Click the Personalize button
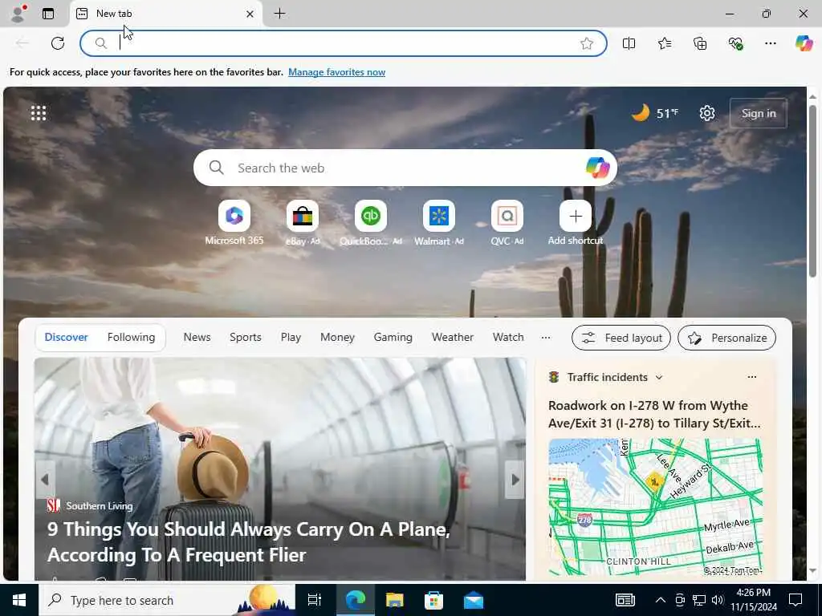Image resolution: width=822 pixels, height=616 pixels. coord(726,338)
